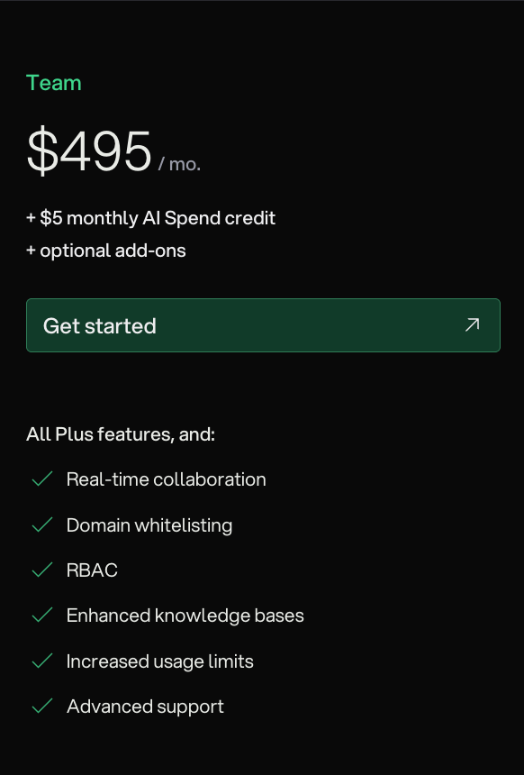The width and height of the screenshot is (524, 775).
Task: Select Enhanced knowledge bases feature text
Action: pos(185,615)
